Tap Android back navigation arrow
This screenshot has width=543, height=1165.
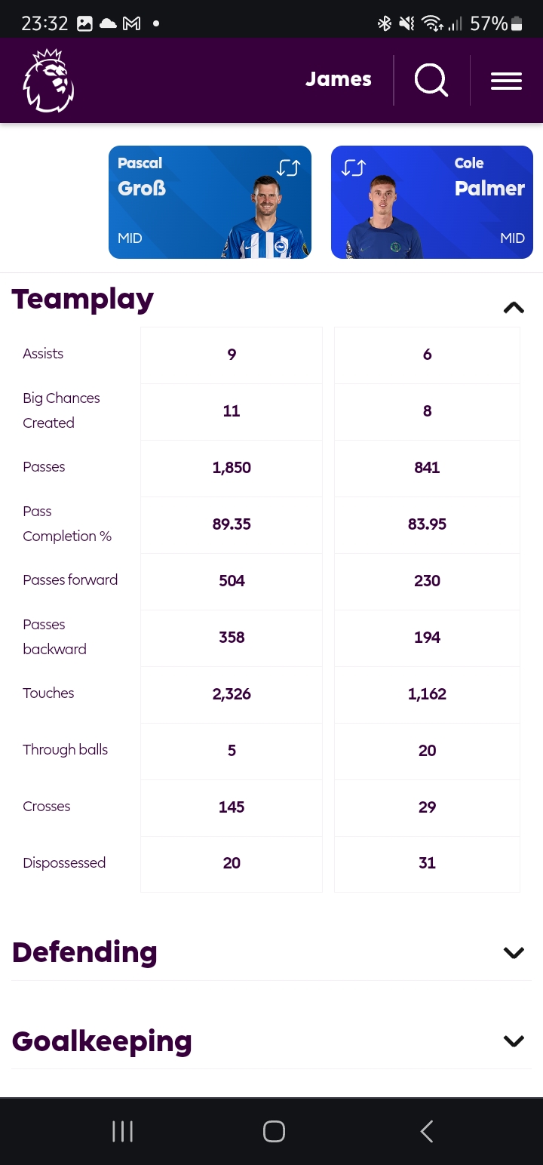[x=426, y=1131]
